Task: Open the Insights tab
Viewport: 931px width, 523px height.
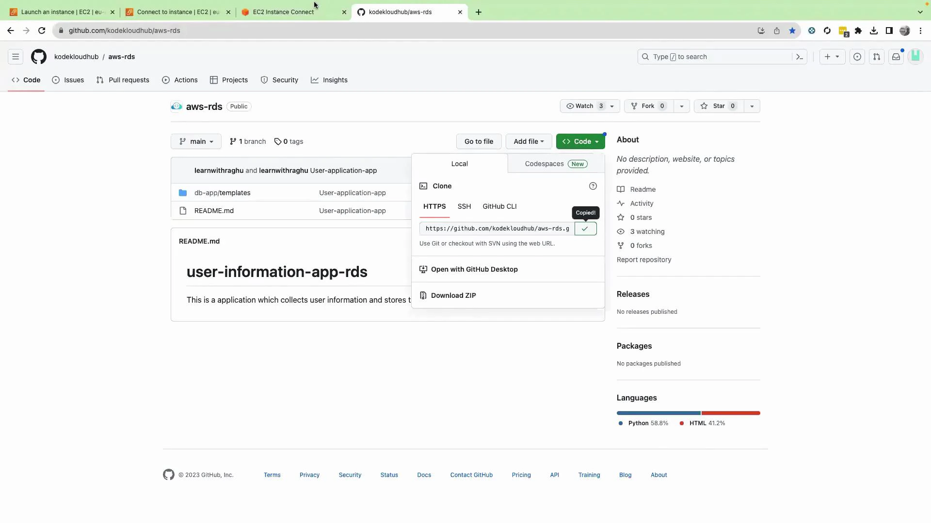Action: coord(329,80)
